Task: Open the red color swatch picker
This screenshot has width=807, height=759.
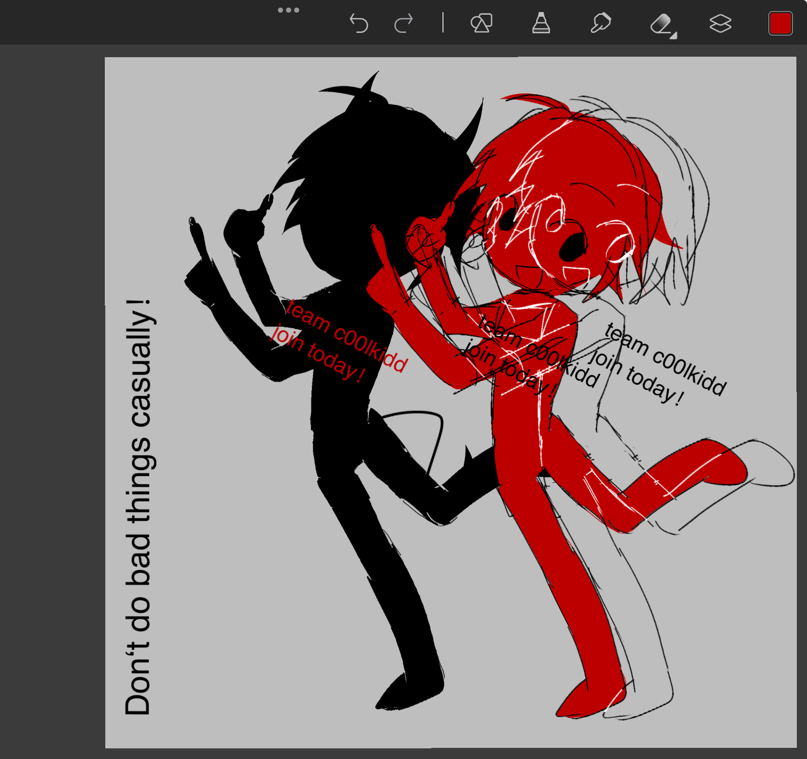Action: (x=780, y=23)
